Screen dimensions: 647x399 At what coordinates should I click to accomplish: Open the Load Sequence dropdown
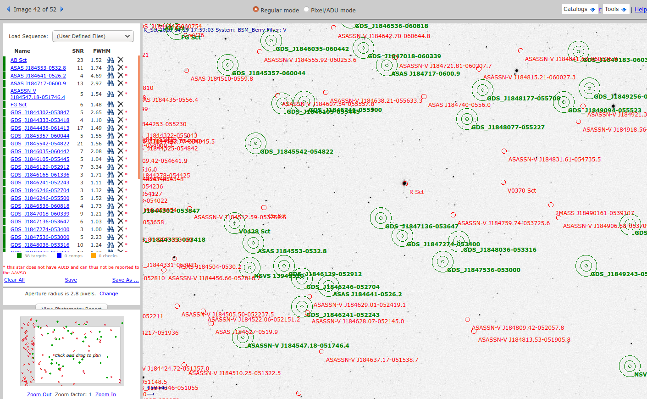pos(93,36)
